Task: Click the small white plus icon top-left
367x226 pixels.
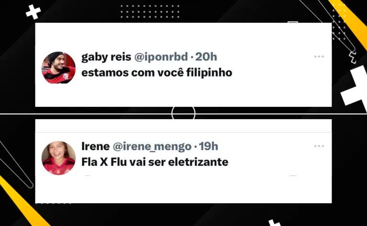Action: point(33,12)
